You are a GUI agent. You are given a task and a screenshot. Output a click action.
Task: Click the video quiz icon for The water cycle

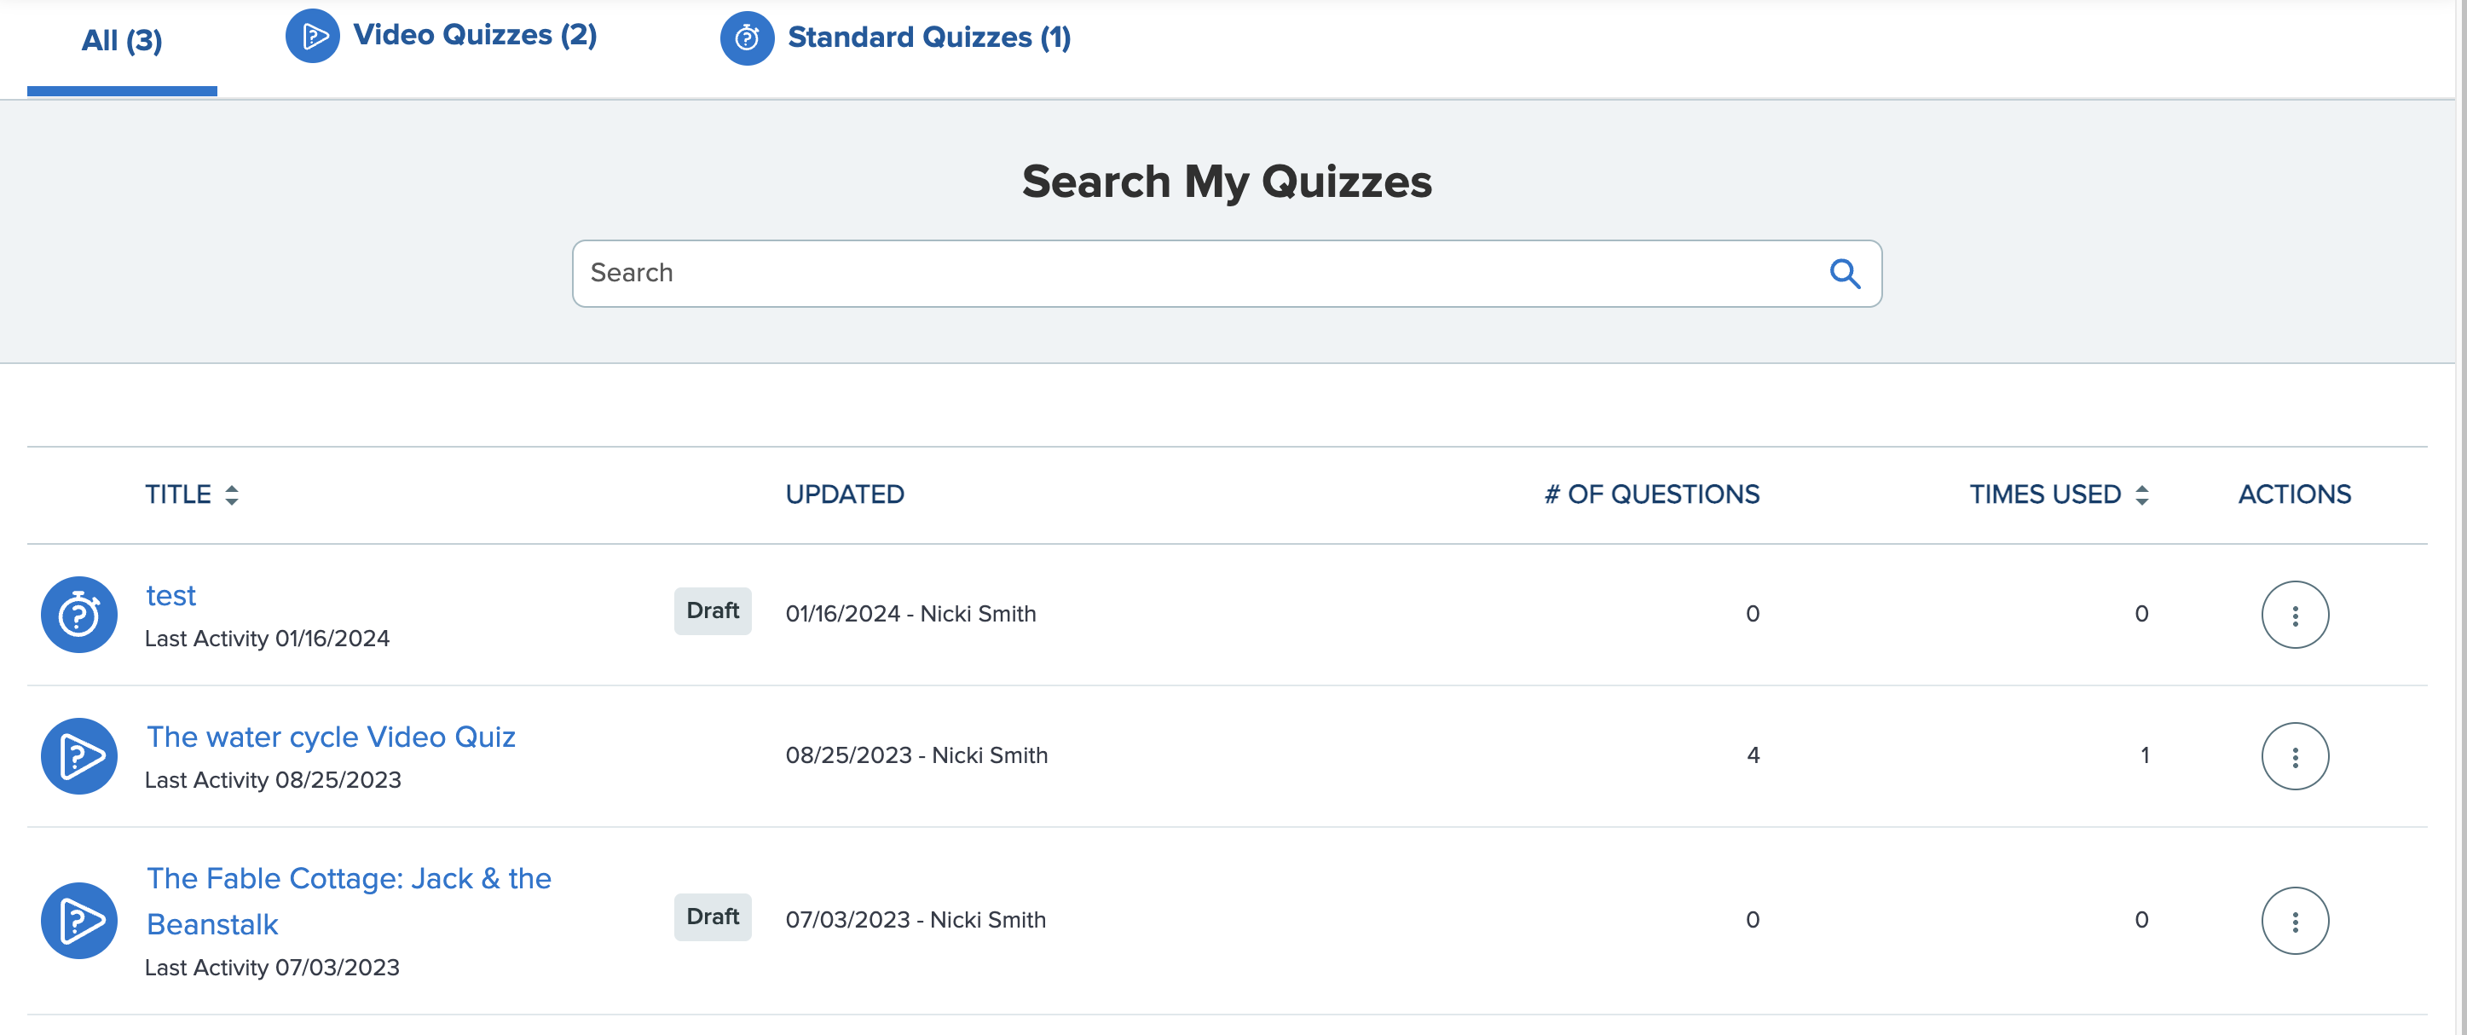click(78, 755)
